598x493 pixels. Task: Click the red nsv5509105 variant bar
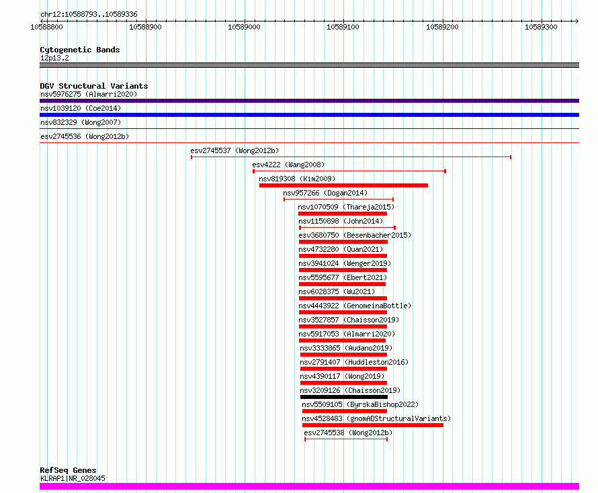click(345, 411)
